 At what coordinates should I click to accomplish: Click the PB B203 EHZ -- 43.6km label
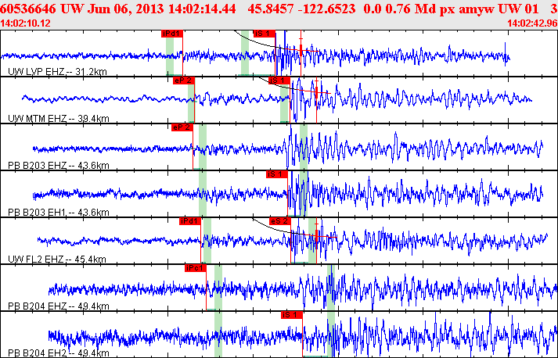tap(59, 165)
